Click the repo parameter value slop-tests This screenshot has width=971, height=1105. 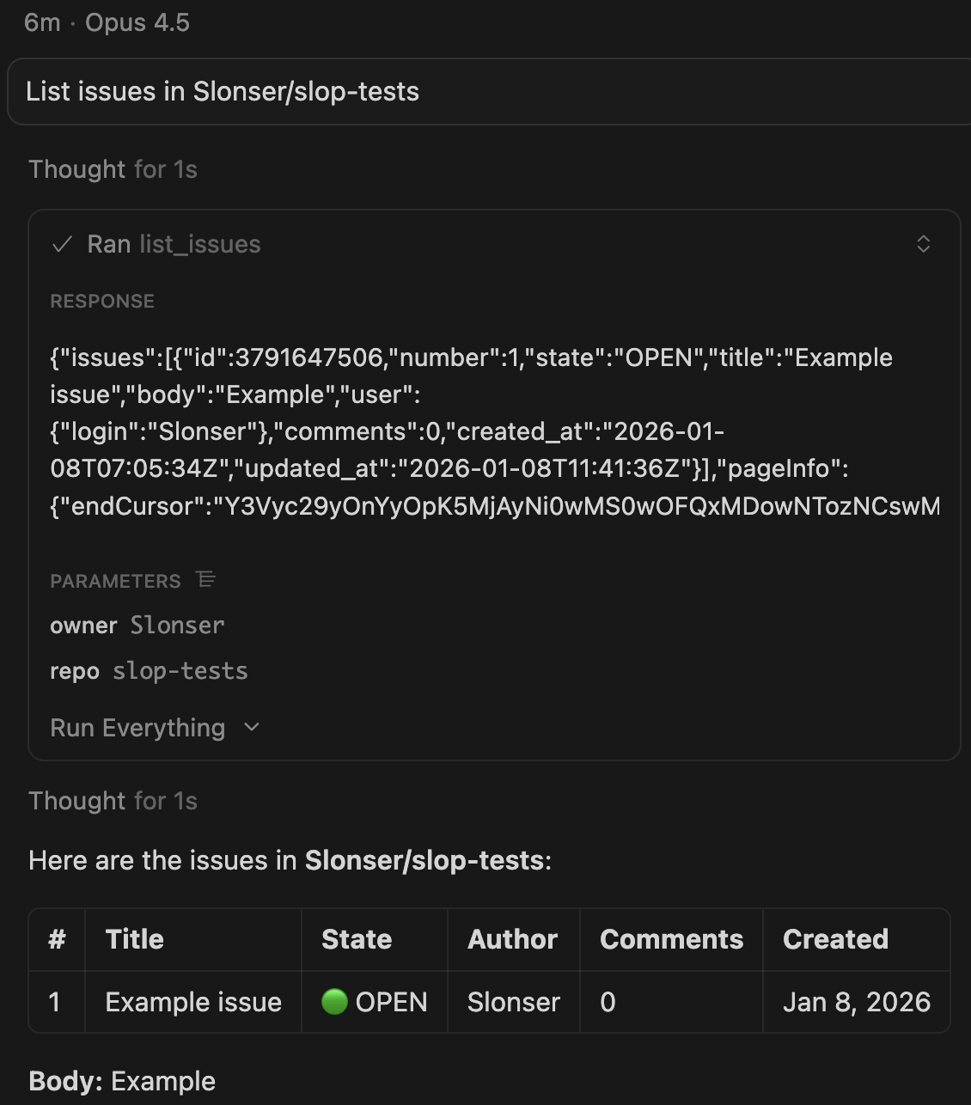180,671
